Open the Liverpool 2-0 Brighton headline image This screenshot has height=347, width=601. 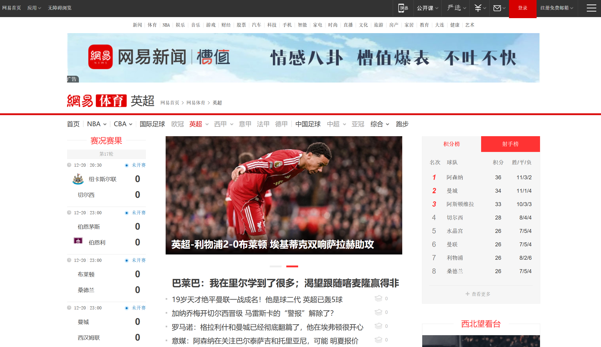tap(284, 195)
